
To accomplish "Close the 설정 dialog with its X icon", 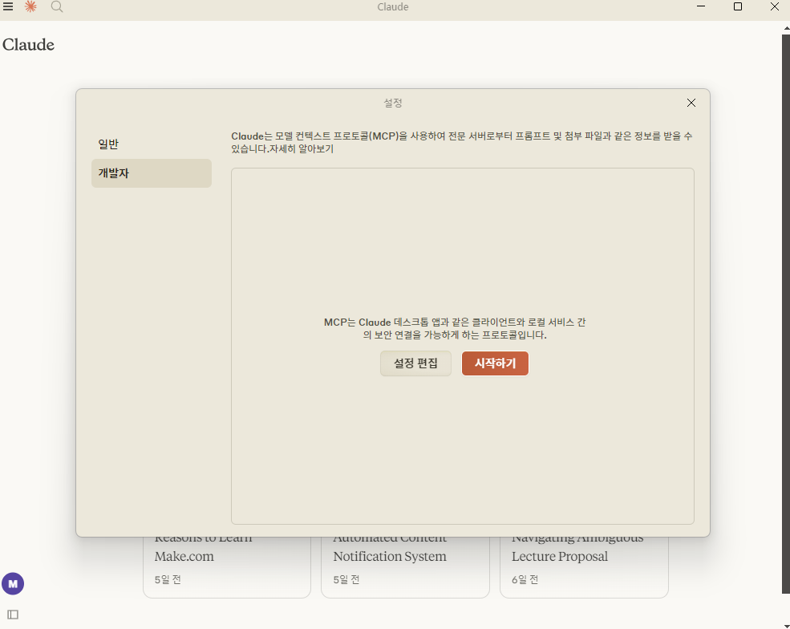I will click(691, 103).
